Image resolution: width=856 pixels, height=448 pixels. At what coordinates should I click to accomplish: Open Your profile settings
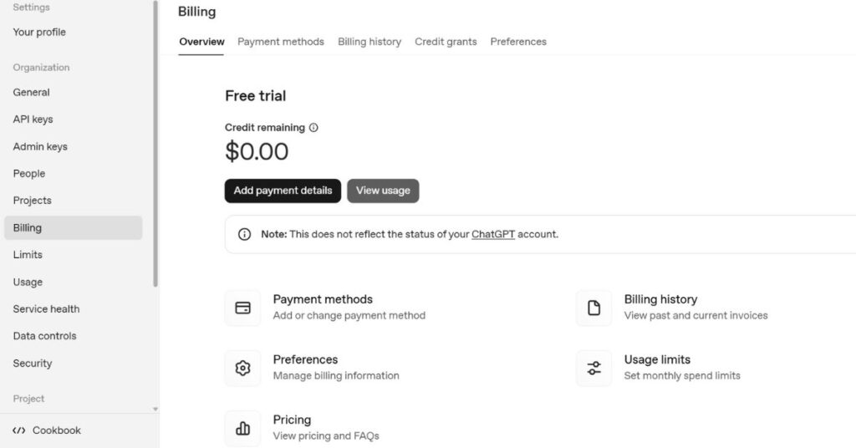(x=39, y=32)
